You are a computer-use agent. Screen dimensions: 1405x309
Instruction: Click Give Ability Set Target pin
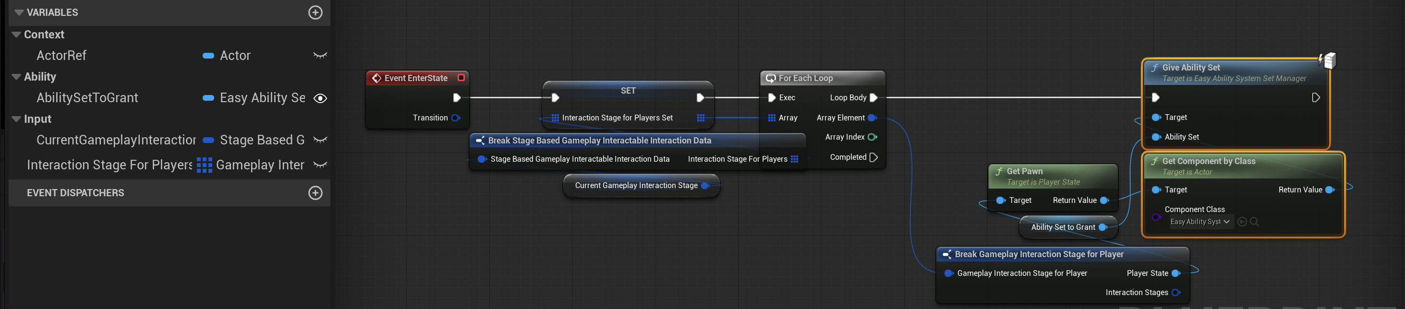[x=1156, y=118]
